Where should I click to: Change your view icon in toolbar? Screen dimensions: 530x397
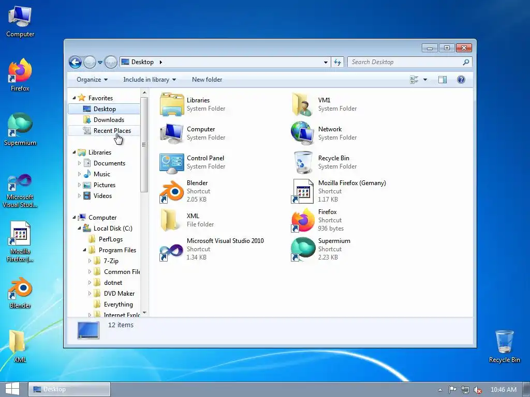414,80
